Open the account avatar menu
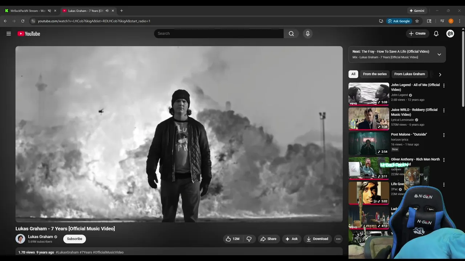The width and height of the screenshot is (465, 261). (450, 34)
